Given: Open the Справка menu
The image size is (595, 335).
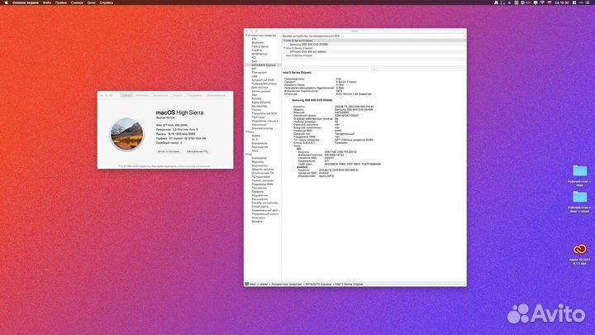Looking at the screenshot, I should [107, 2].
